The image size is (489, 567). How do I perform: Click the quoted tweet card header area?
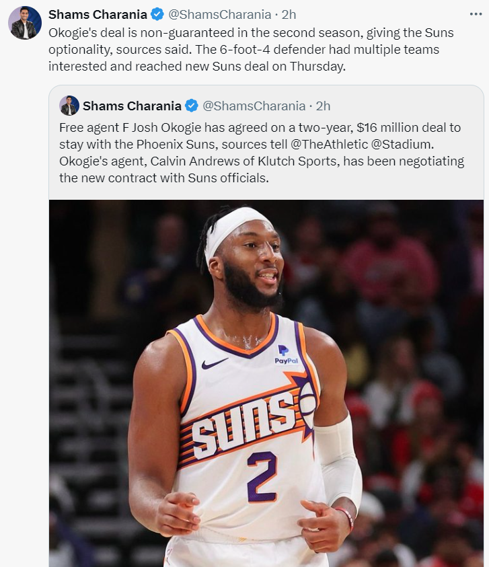[266, 106]
